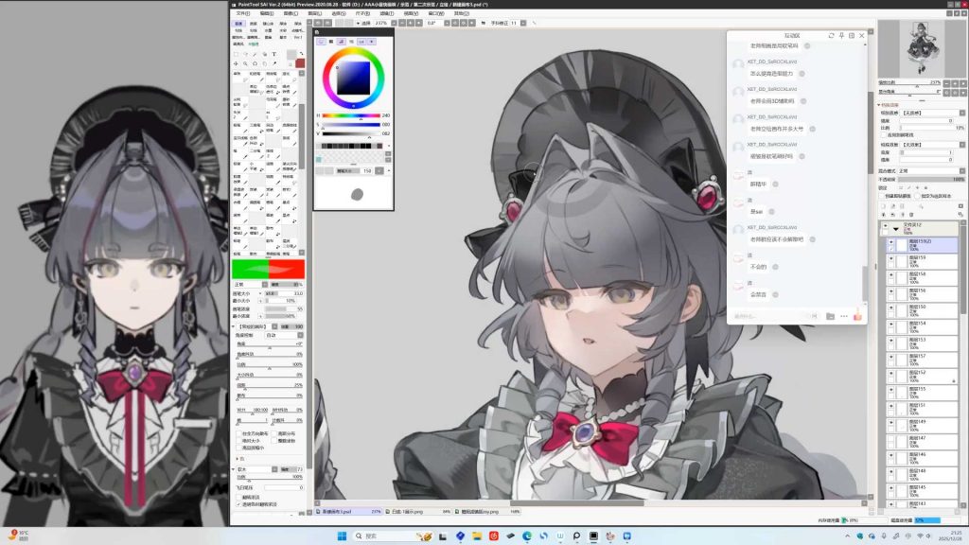Image resolution: width=969 pixels, height=545 pixels.
Task: Open the Windows Start menu
Action: click(341, 536)
